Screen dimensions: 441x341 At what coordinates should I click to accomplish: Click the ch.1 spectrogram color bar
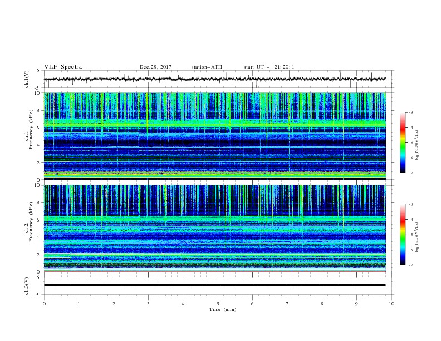coord(403,143)
